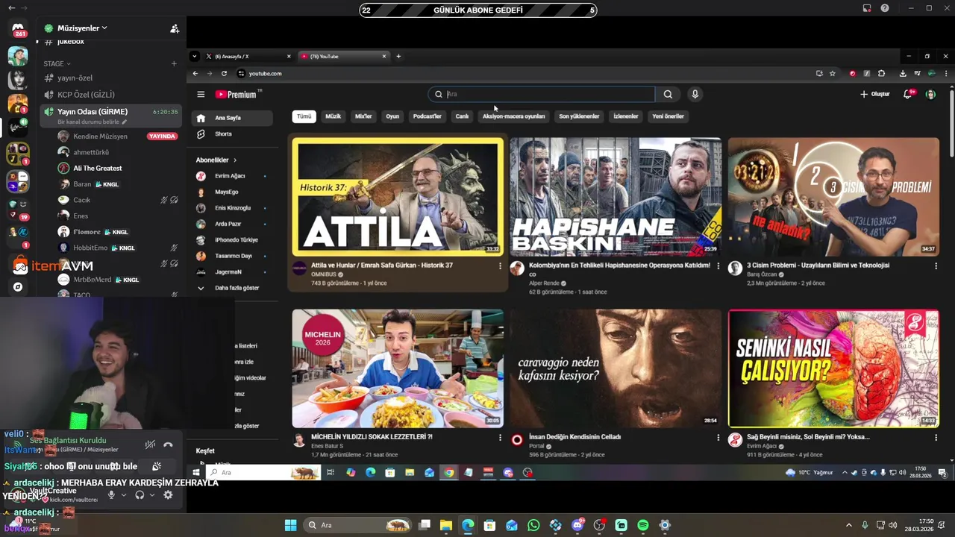Toggle Discord microphone mute
This screenshot has height=537, width=955.
tap(111, 494)
